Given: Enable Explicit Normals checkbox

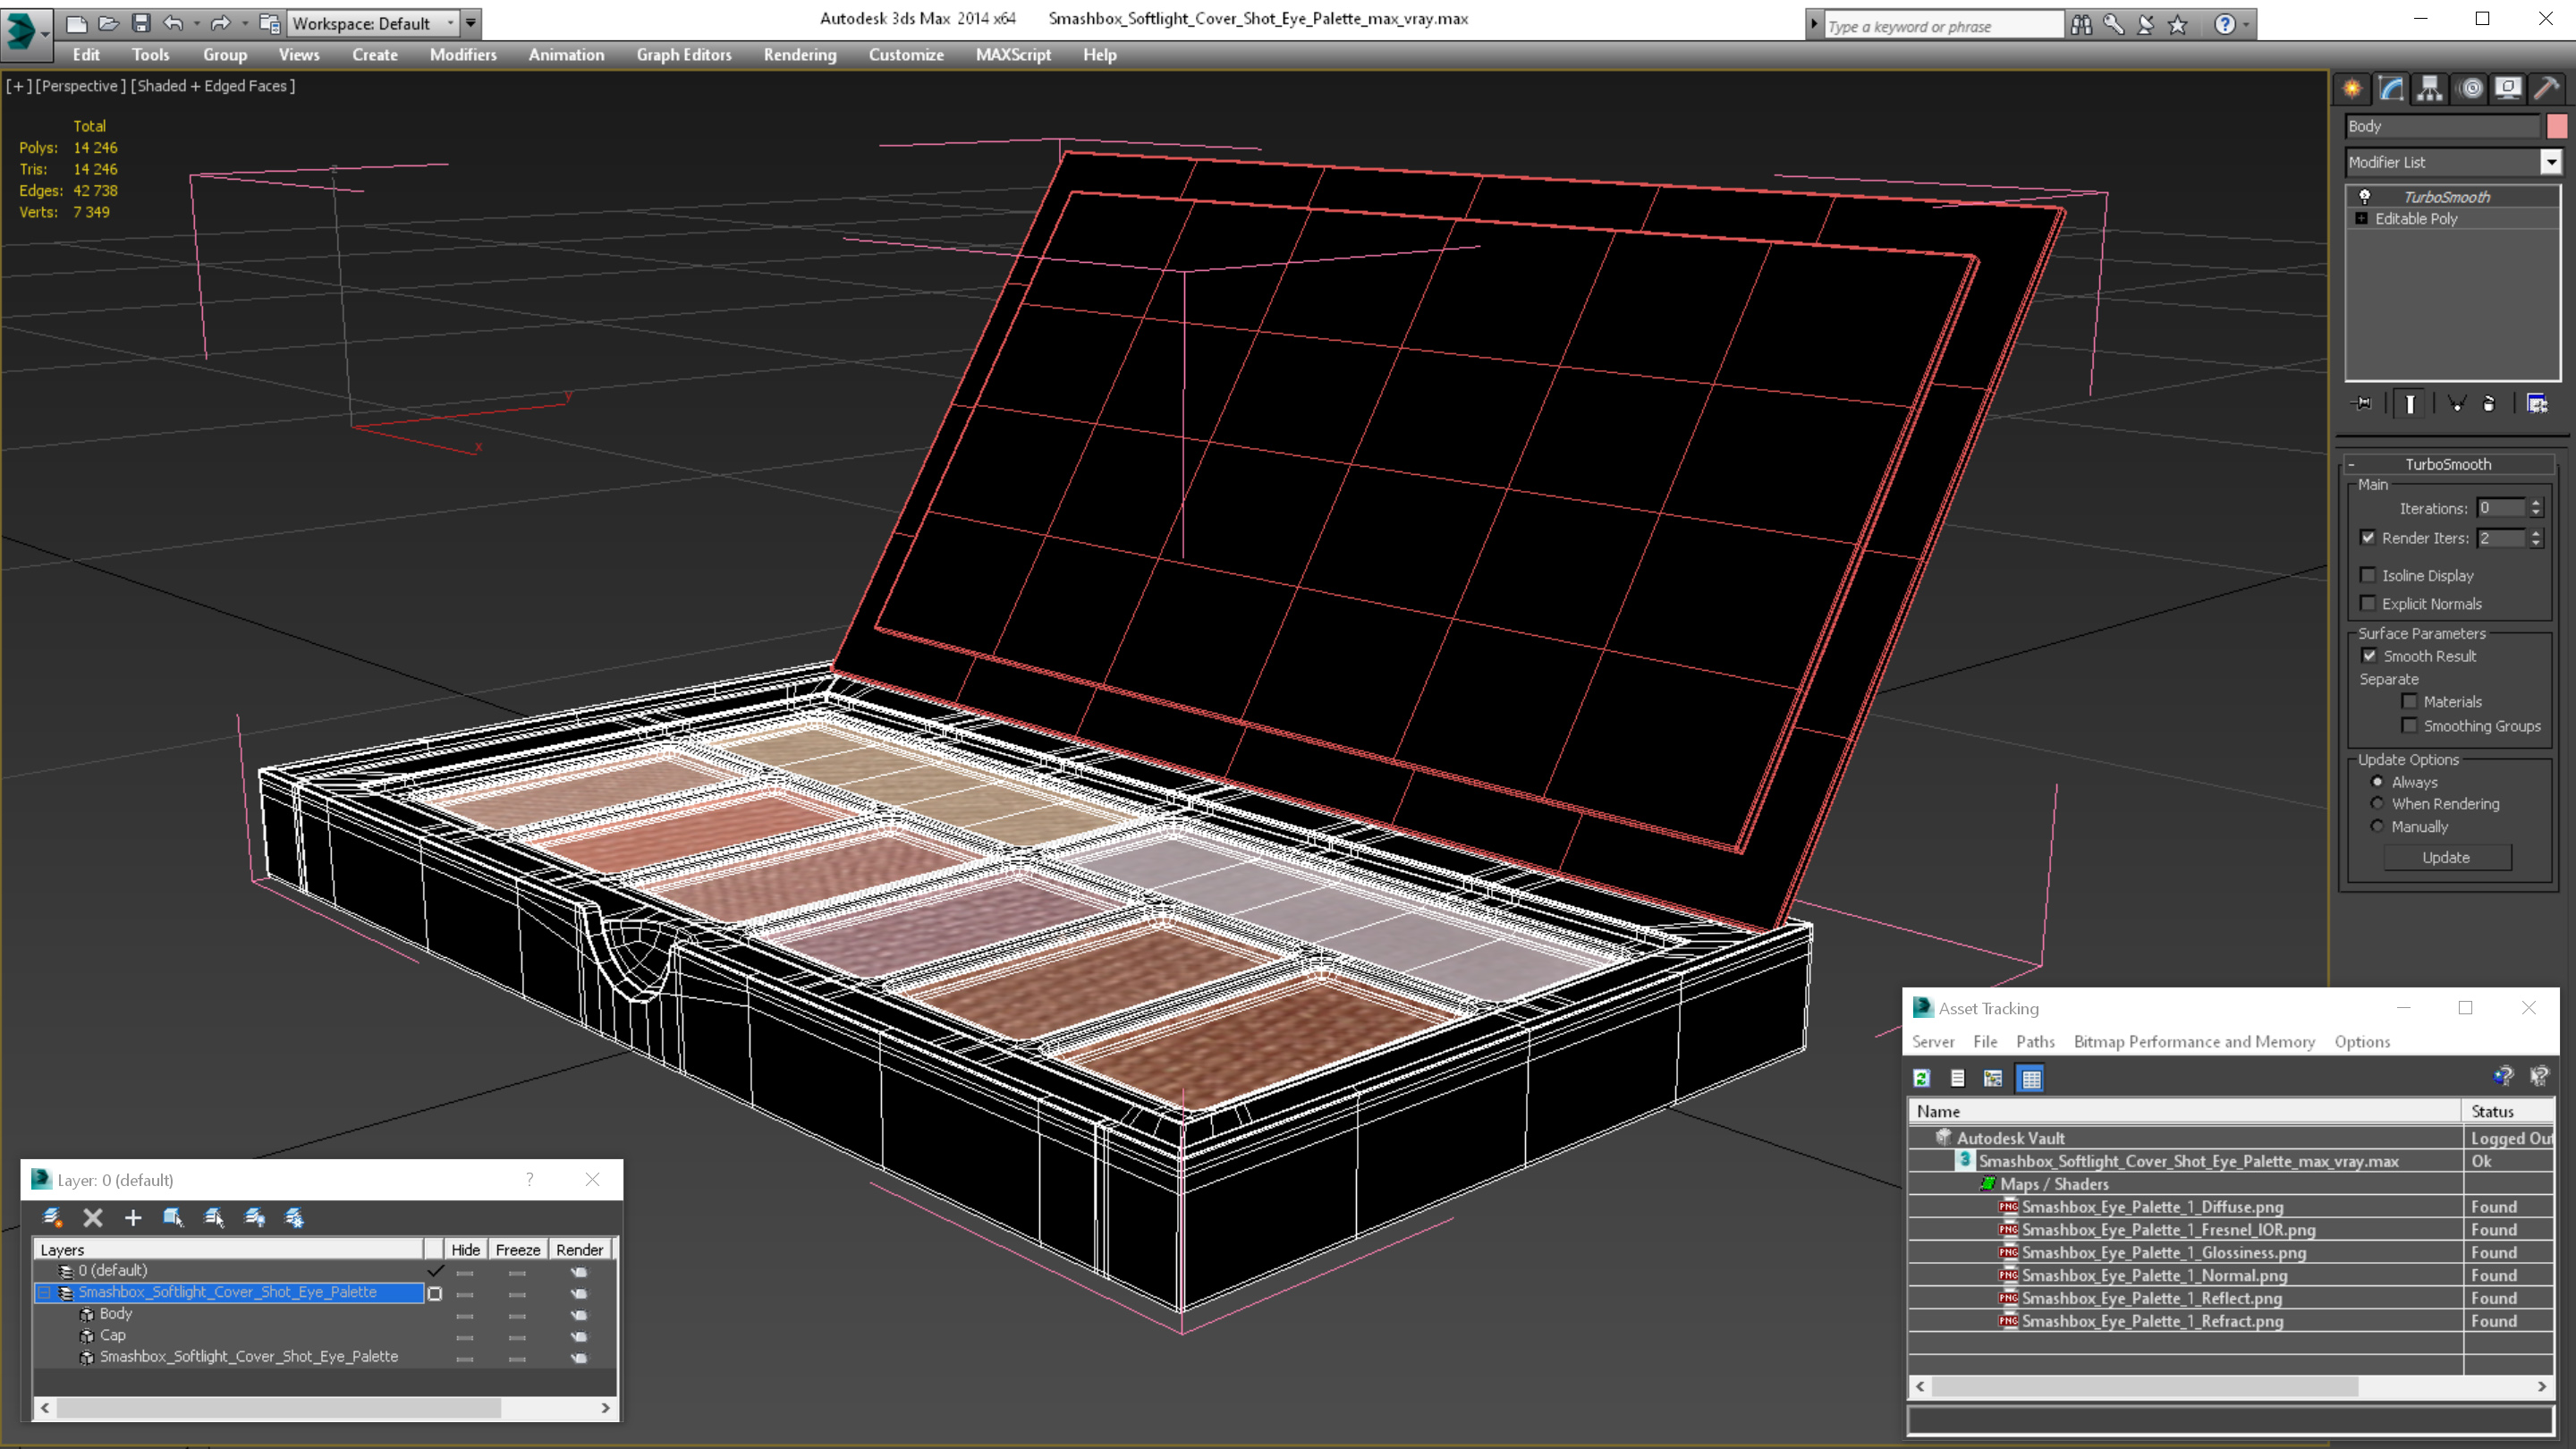Looking at the screenshot, I should (x=2368, y=603).
